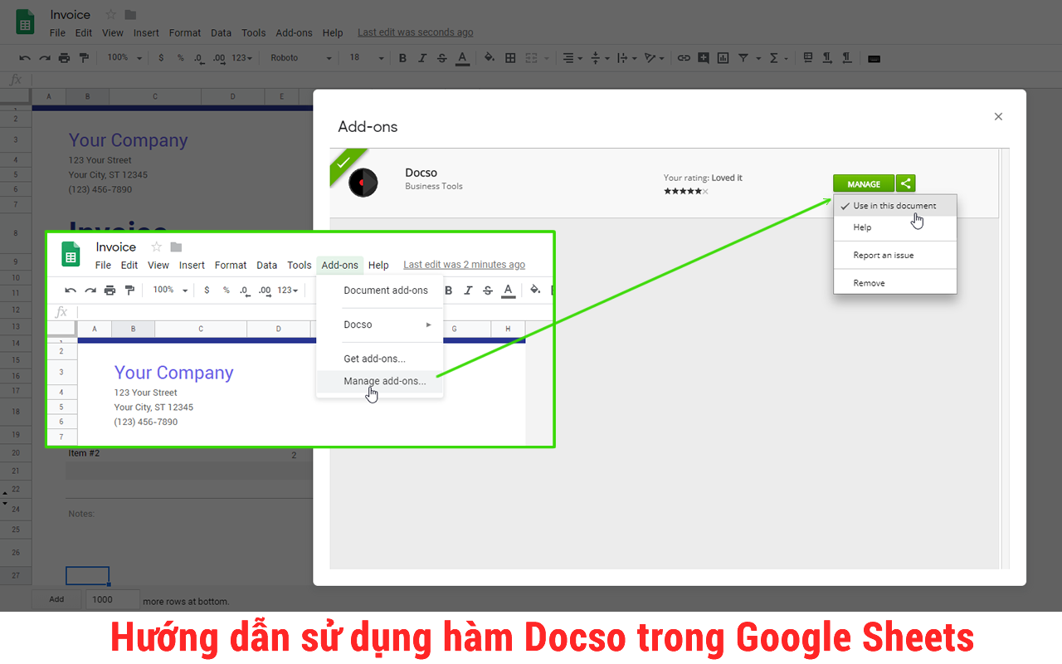
Task: Click Redo in the green-bordered inset toolbar
Action: point(90,290)
